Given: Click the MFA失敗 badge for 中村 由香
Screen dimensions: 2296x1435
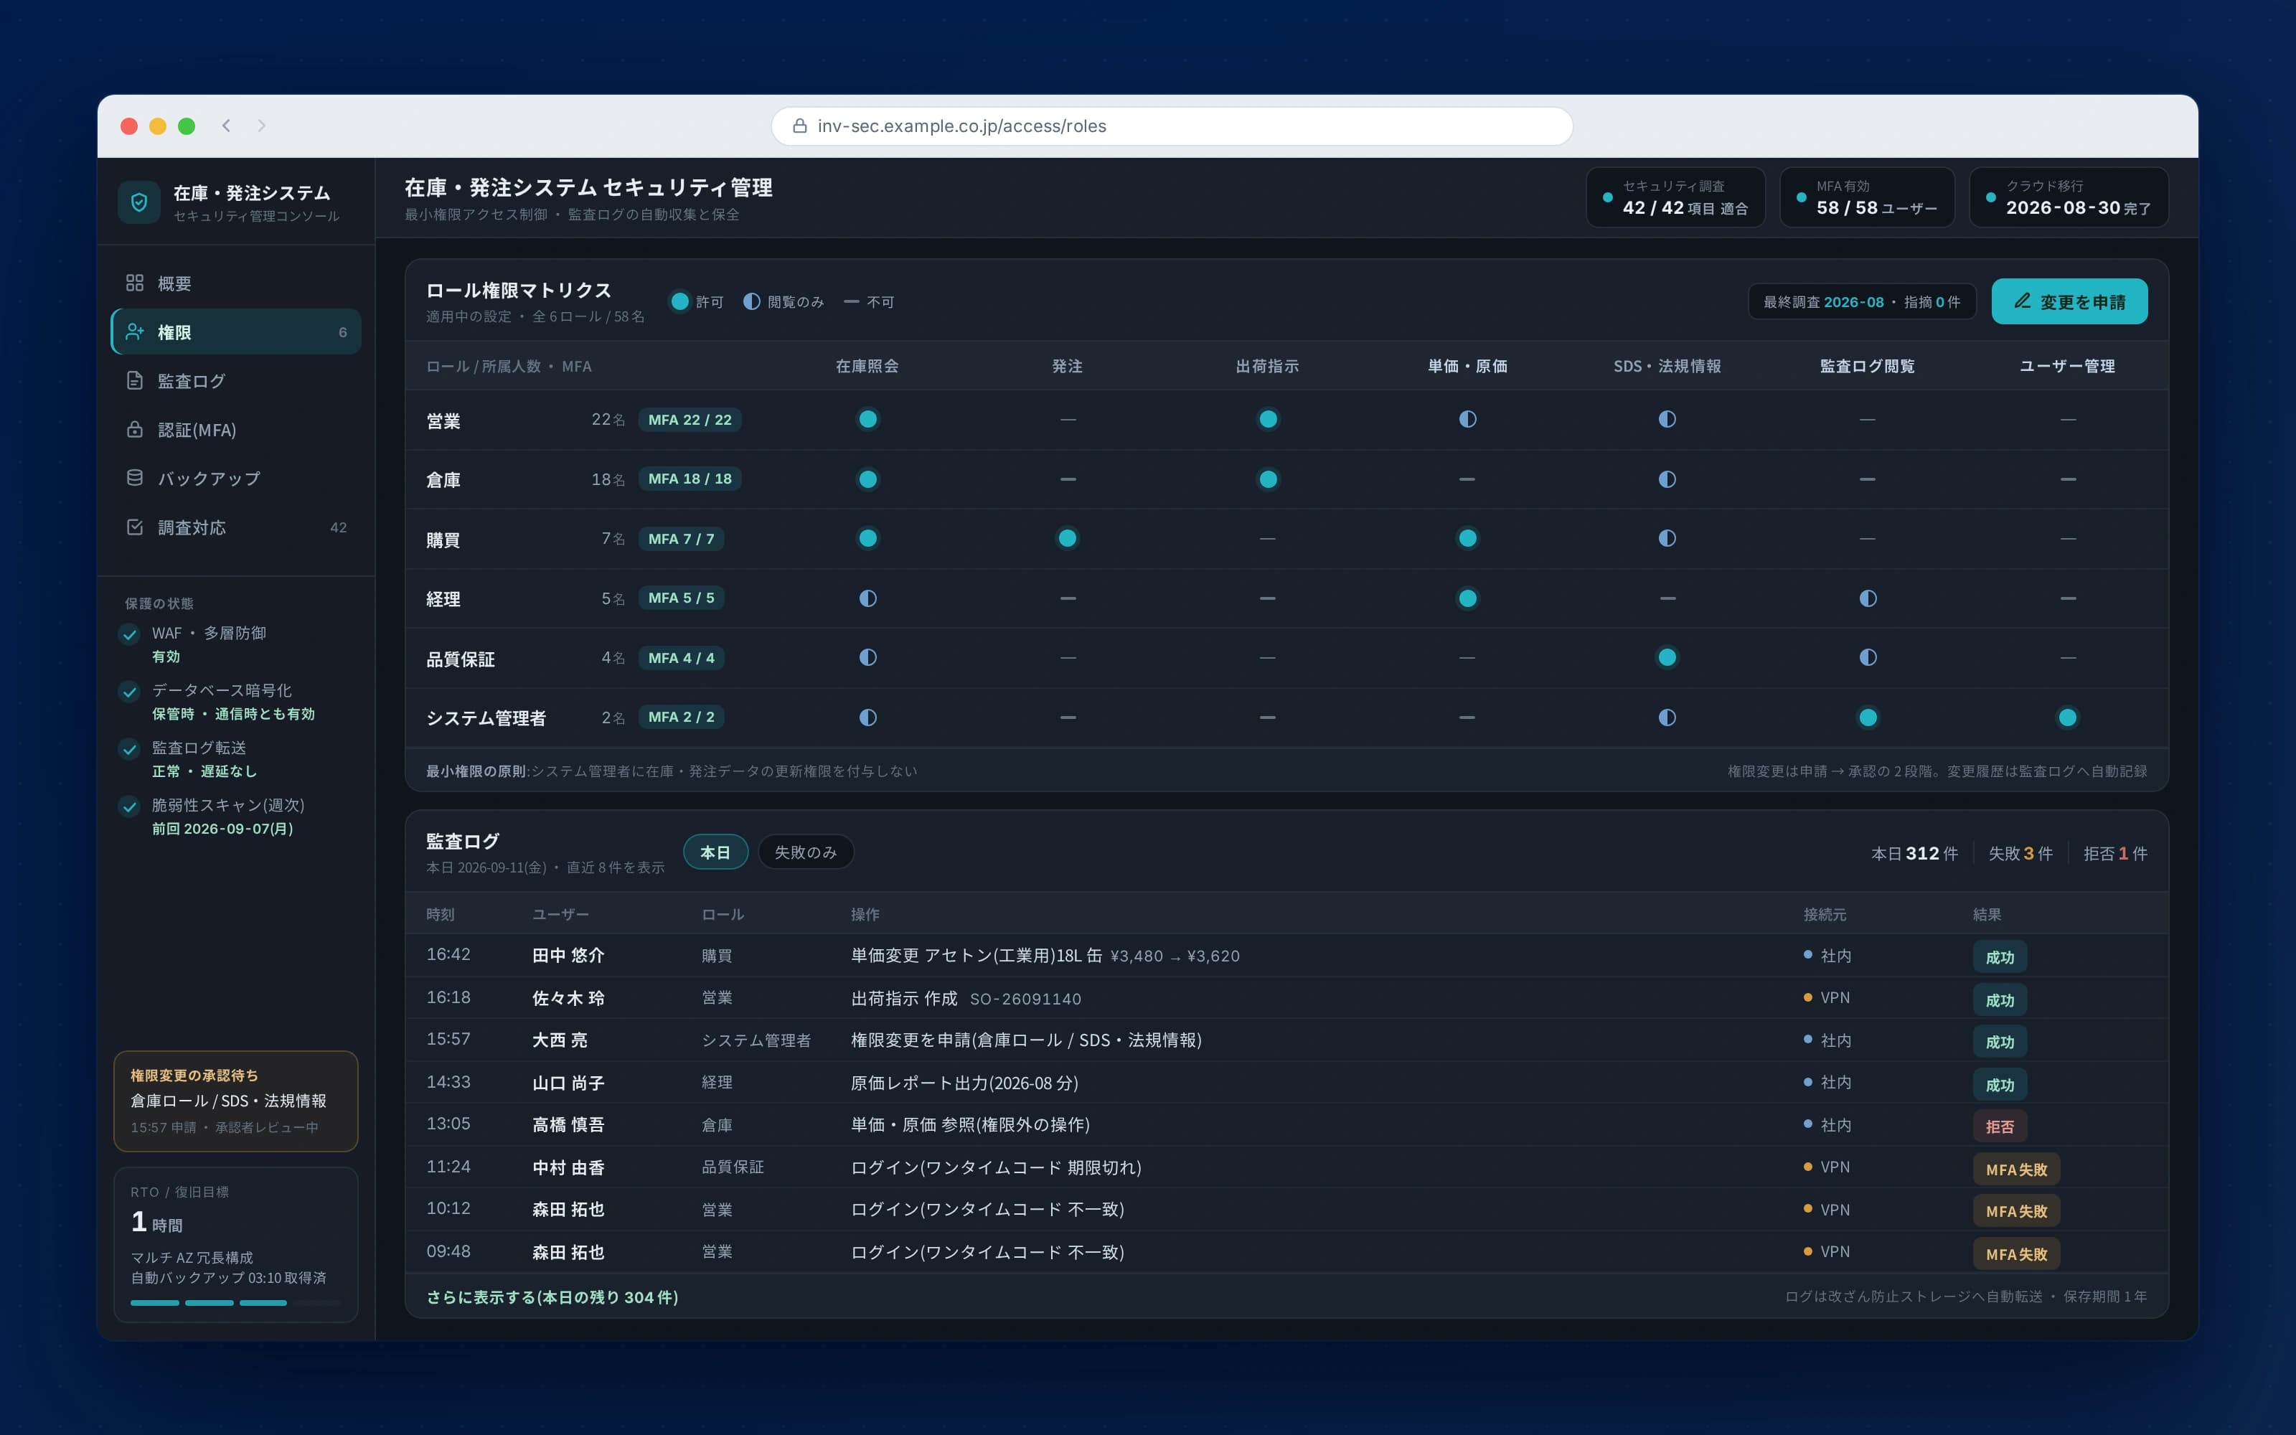Looking at the screenshot, I should point(2016,1170).
